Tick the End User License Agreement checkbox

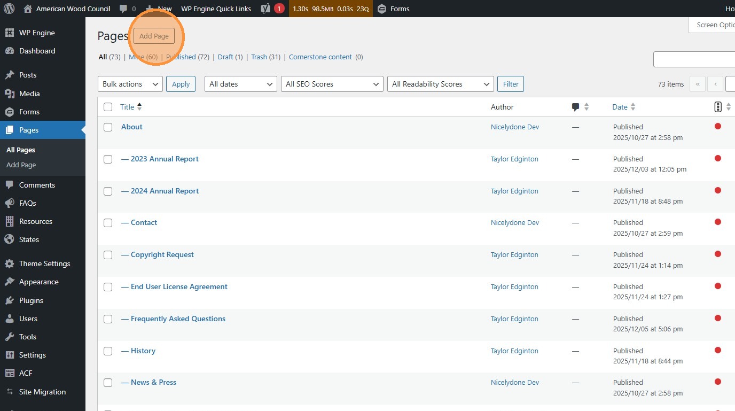(108, 287)
